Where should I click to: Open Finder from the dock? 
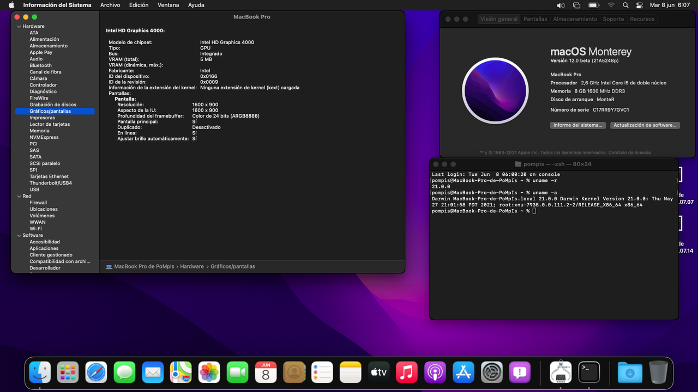(40, 372)
